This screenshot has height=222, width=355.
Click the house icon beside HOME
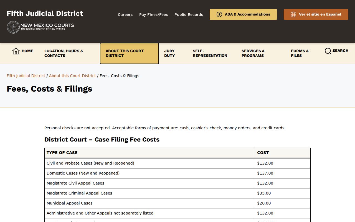coord(16,51)
